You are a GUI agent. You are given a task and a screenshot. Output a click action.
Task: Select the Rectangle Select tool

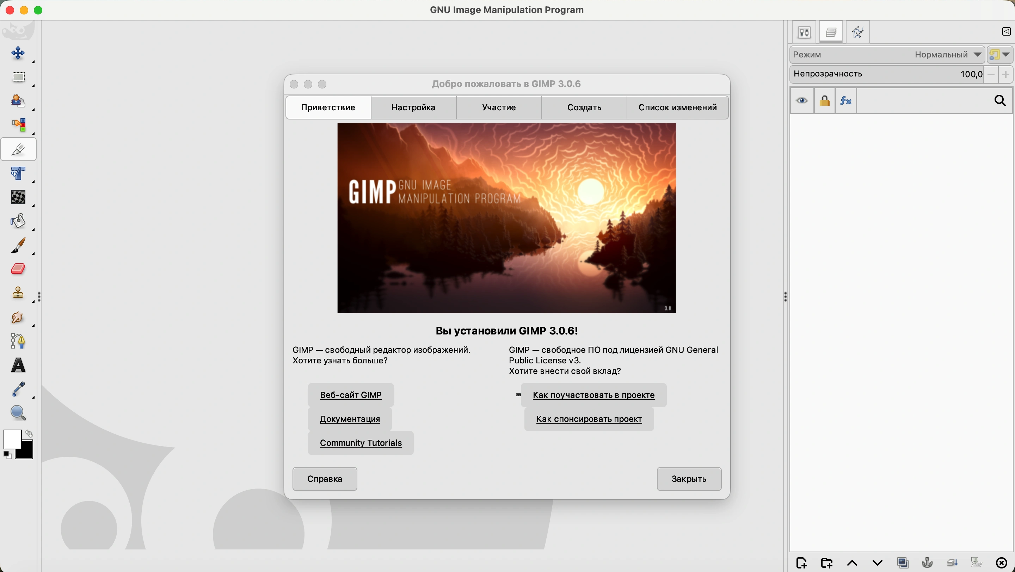pos(18,77)
